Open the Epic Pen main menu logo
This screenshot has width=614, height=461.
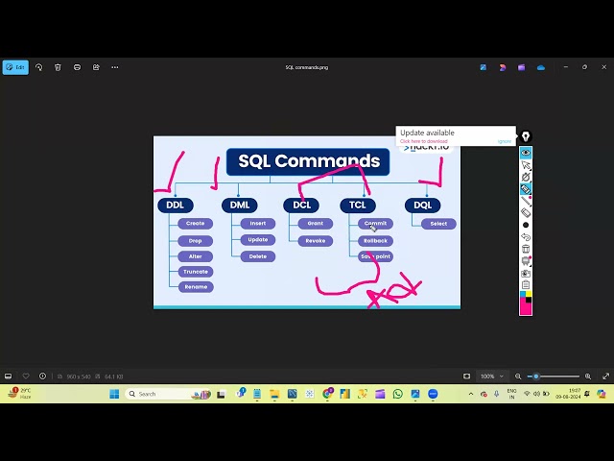pos(526,137)
